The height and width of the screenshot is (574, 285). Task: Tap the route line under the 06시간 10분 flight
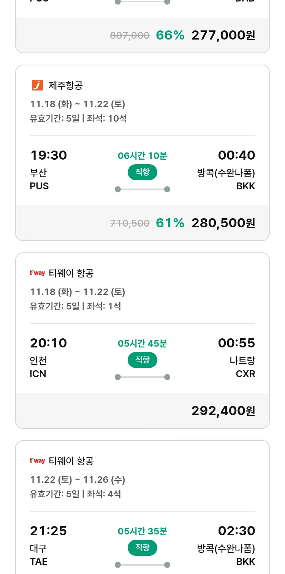point(142,189)
